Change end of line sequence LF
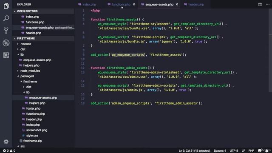The width and height of the screenshot is (272, 153). tap(243, 151)
